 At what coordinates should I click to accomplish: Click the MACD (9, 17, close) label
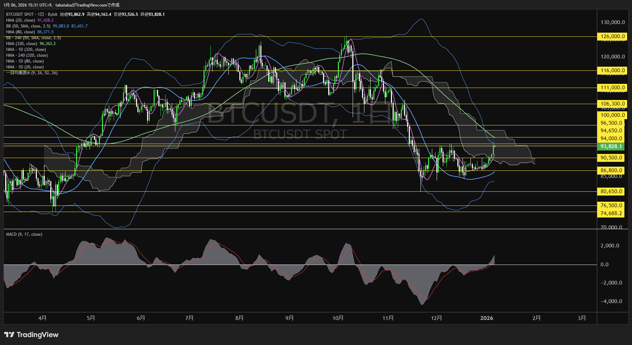[x=24, y=234]
